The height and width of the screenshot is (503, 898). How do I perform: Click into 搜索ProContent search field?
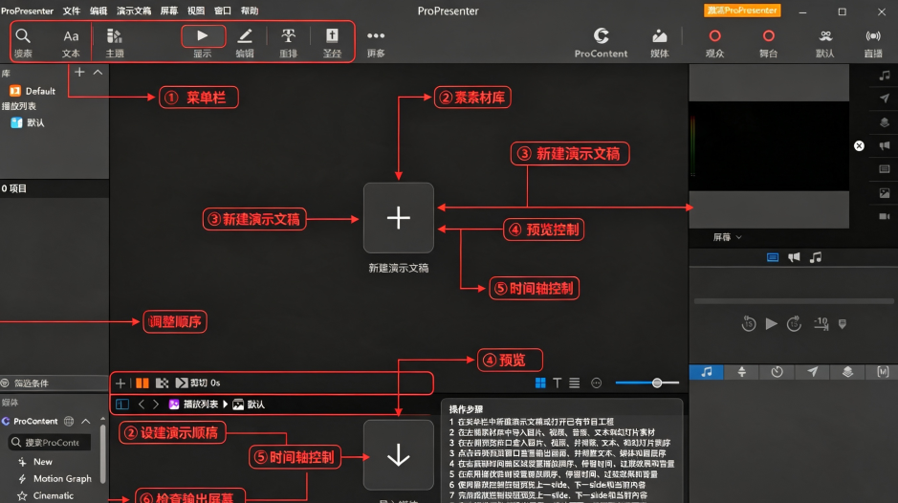[x=50, y=442]
